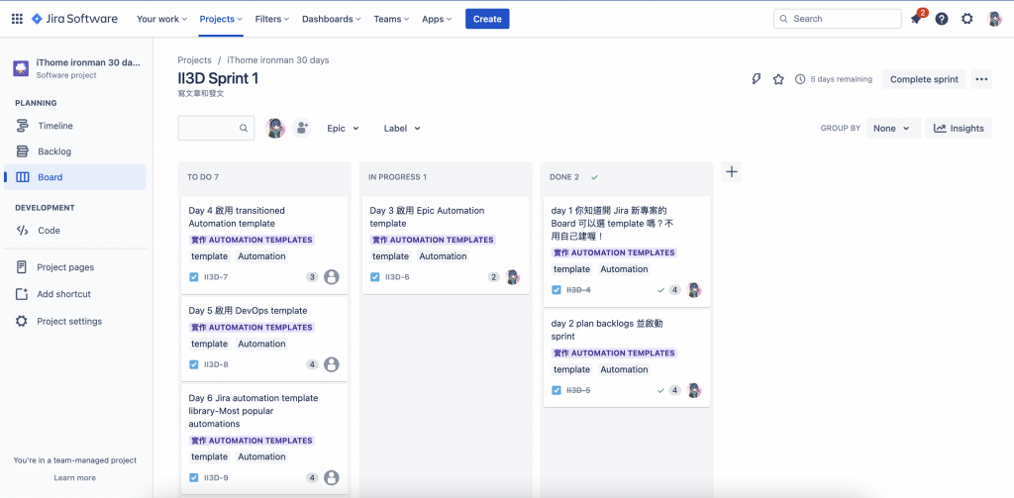
Task: Open Project settings in sidebar
Action: [75, 322]
